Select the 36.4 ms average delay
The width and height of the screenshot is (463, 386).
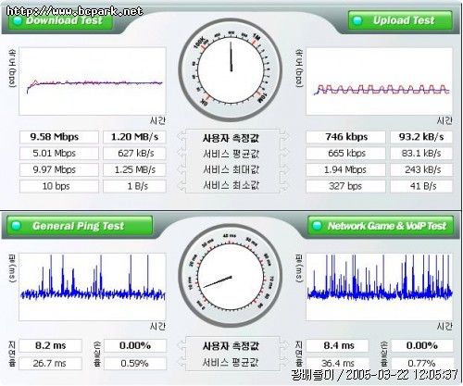coord(337,364)
